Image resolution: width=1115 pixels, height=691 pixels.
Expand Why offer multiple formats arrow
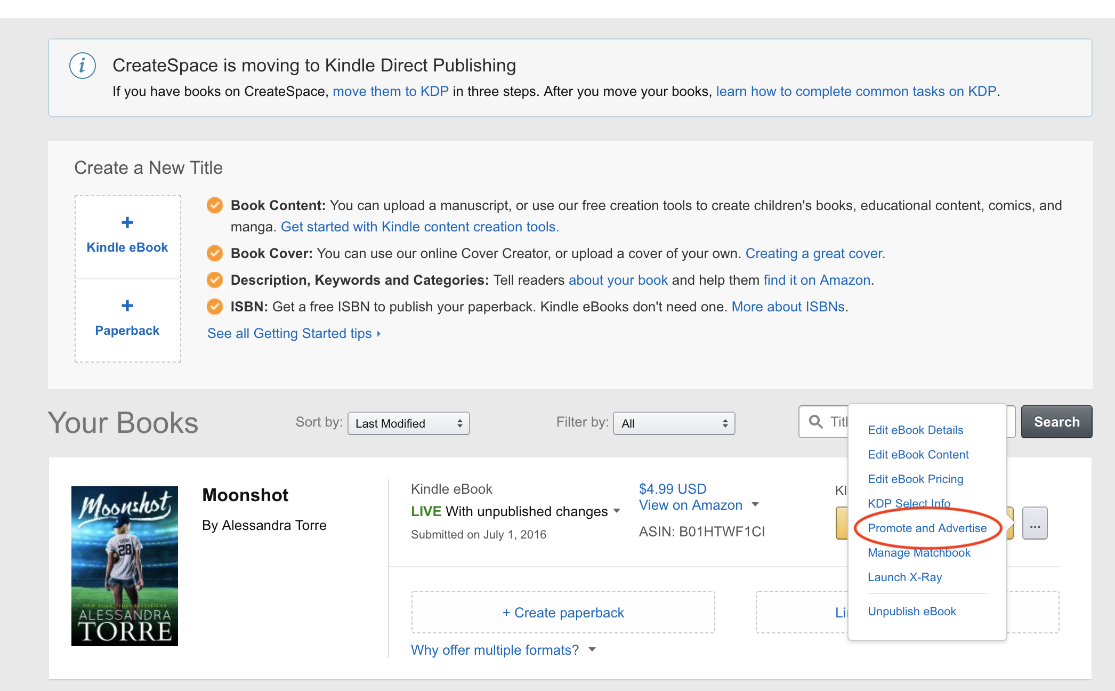pyautogui.click(x=592, y=649)
